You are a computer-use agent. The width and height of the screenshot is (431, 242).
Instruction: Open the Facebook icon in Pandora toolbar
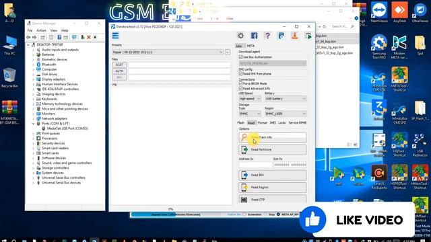point(255,36)
